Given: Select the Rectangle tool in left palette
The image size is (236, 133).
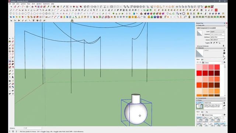Looking at the screenshot, I should [10, 48].
